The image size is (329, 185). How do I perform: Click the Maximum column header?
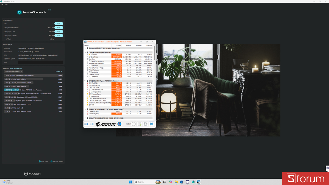coord(137,45)
